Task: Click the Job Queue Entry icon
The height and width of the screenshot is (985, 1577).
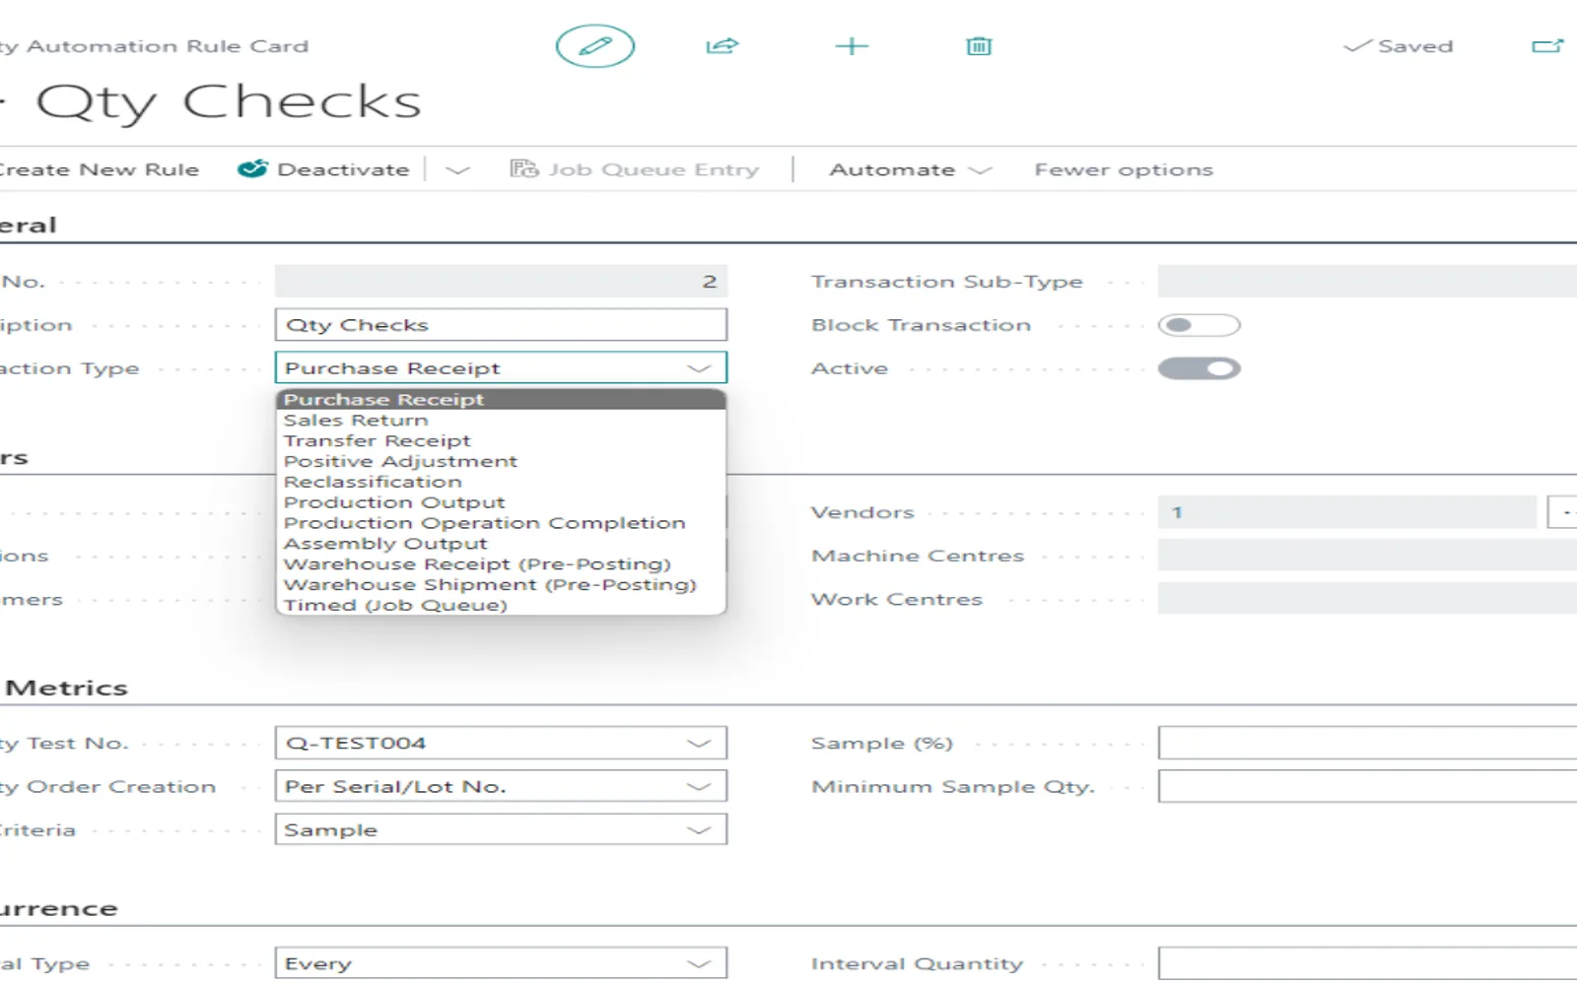Action: 523,169
